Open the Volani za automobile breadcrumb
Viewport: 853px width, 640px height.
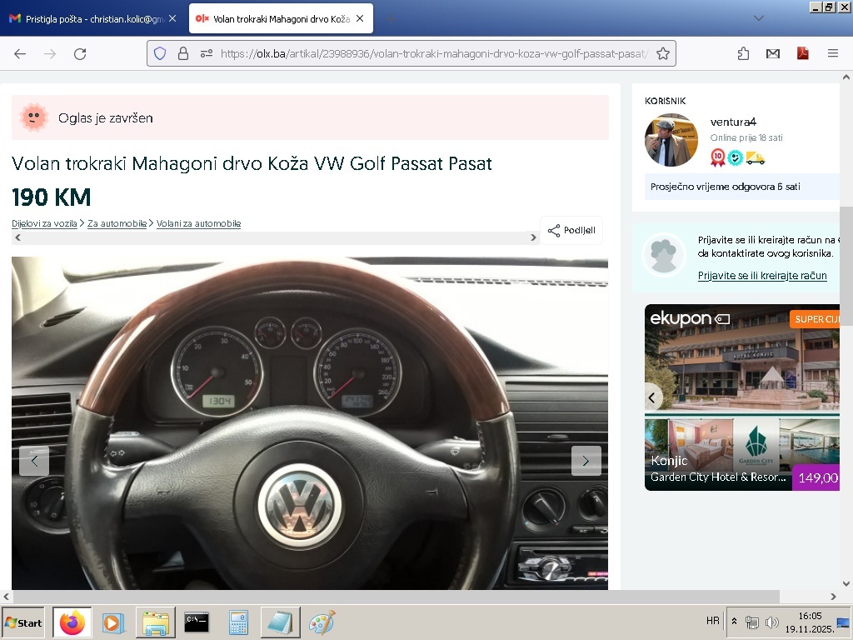[198, 223]
